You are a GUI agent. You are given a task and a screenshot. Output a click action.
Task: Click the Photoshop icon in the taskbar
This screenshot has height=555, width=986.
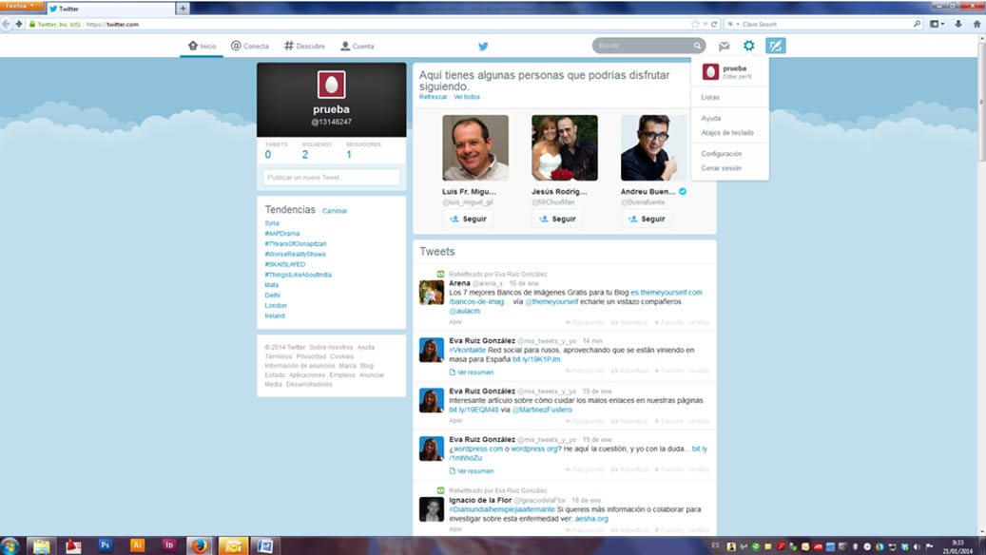106,545
